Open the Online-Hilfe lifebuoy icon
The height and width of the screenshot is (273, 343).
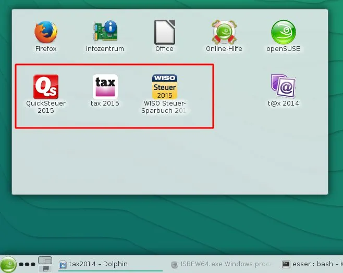pos(224,32)
